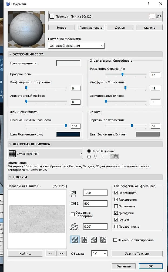Open the Цвет Люминесценции color swatch
Image resolution: width=168 pixels, height=272 pixels.
68,134
